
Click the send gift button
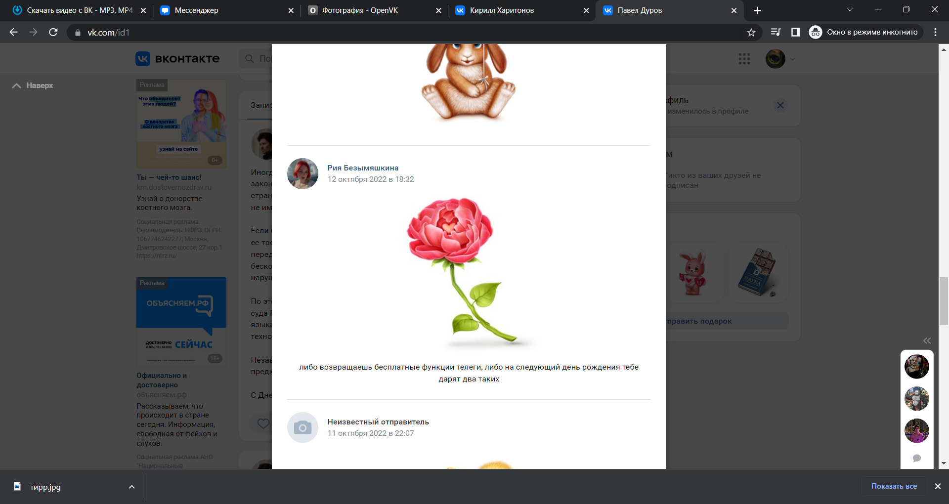tap(727, 321)
